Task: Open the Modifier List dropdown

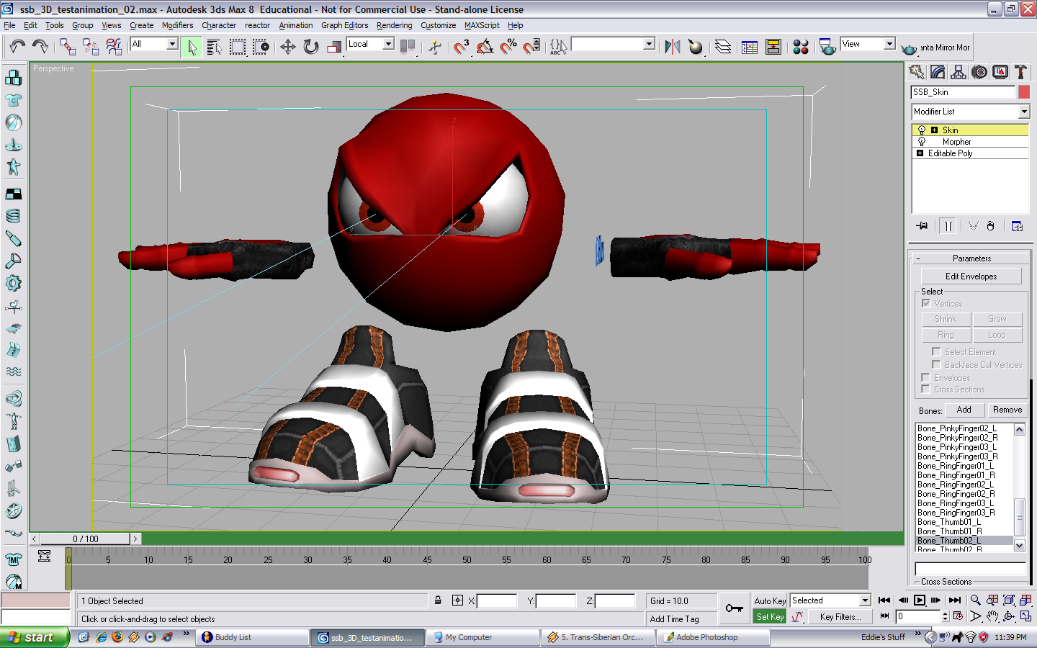Action: [x=1024, y=112]
